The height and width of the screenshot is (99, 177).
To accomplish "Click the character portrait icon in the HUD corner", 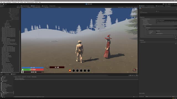I will point(134,70).
